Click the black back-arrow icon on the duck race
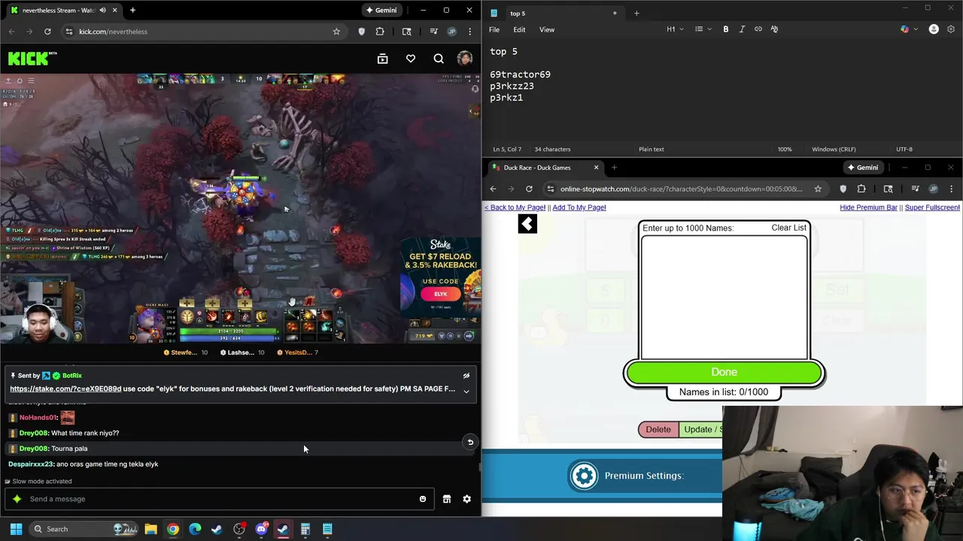Viewport: 963px width, 541px height. (527, 223)
